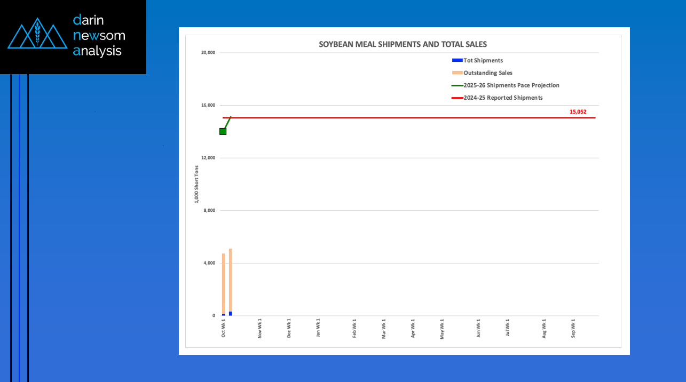Click the mountain wheat logo icon

pyautogui.click(x=37, y=34)
